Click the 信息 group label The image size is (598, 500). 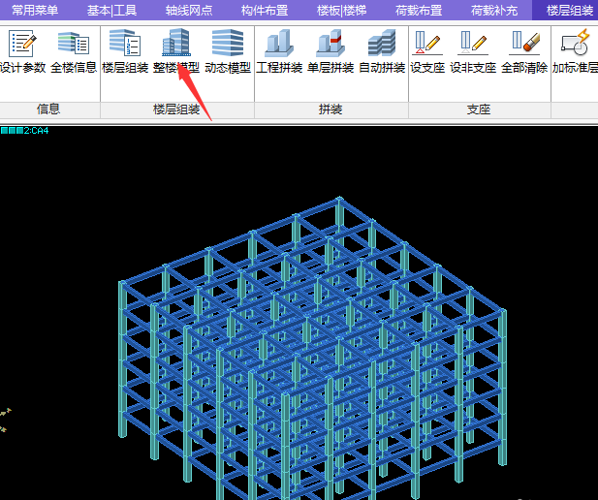(48, 109)
